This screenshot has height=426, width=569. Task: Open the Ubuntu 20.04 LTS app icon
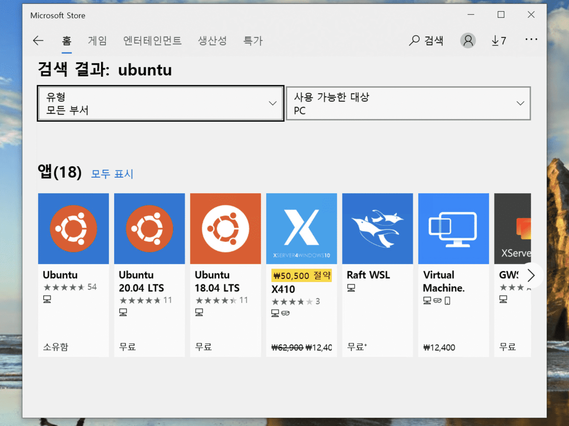[x=150, y=229]
